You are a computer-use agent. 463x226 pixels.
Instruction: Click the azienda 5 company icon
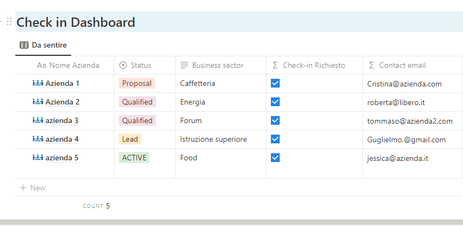tap(38, 158)
